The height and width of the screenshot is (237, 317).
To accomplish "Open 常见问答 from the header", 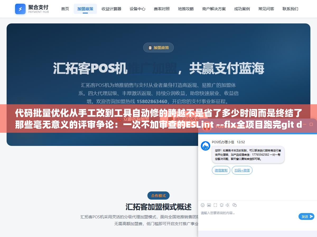I will pyautogui.click(x=266, y=9).
